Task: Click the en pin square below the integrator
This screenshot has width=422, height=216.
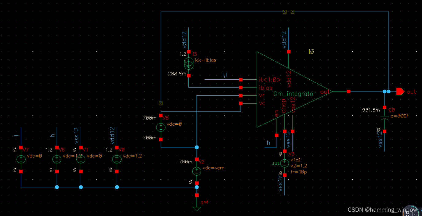Action: pos(277,135)
